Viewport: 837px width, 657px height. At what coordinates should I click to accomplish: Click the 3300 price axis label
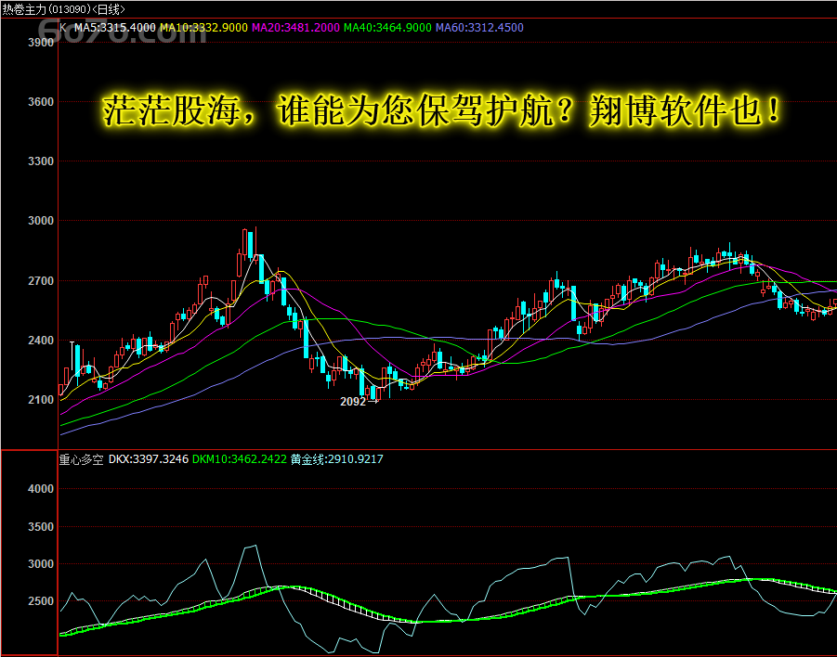(x=41, y=161)
